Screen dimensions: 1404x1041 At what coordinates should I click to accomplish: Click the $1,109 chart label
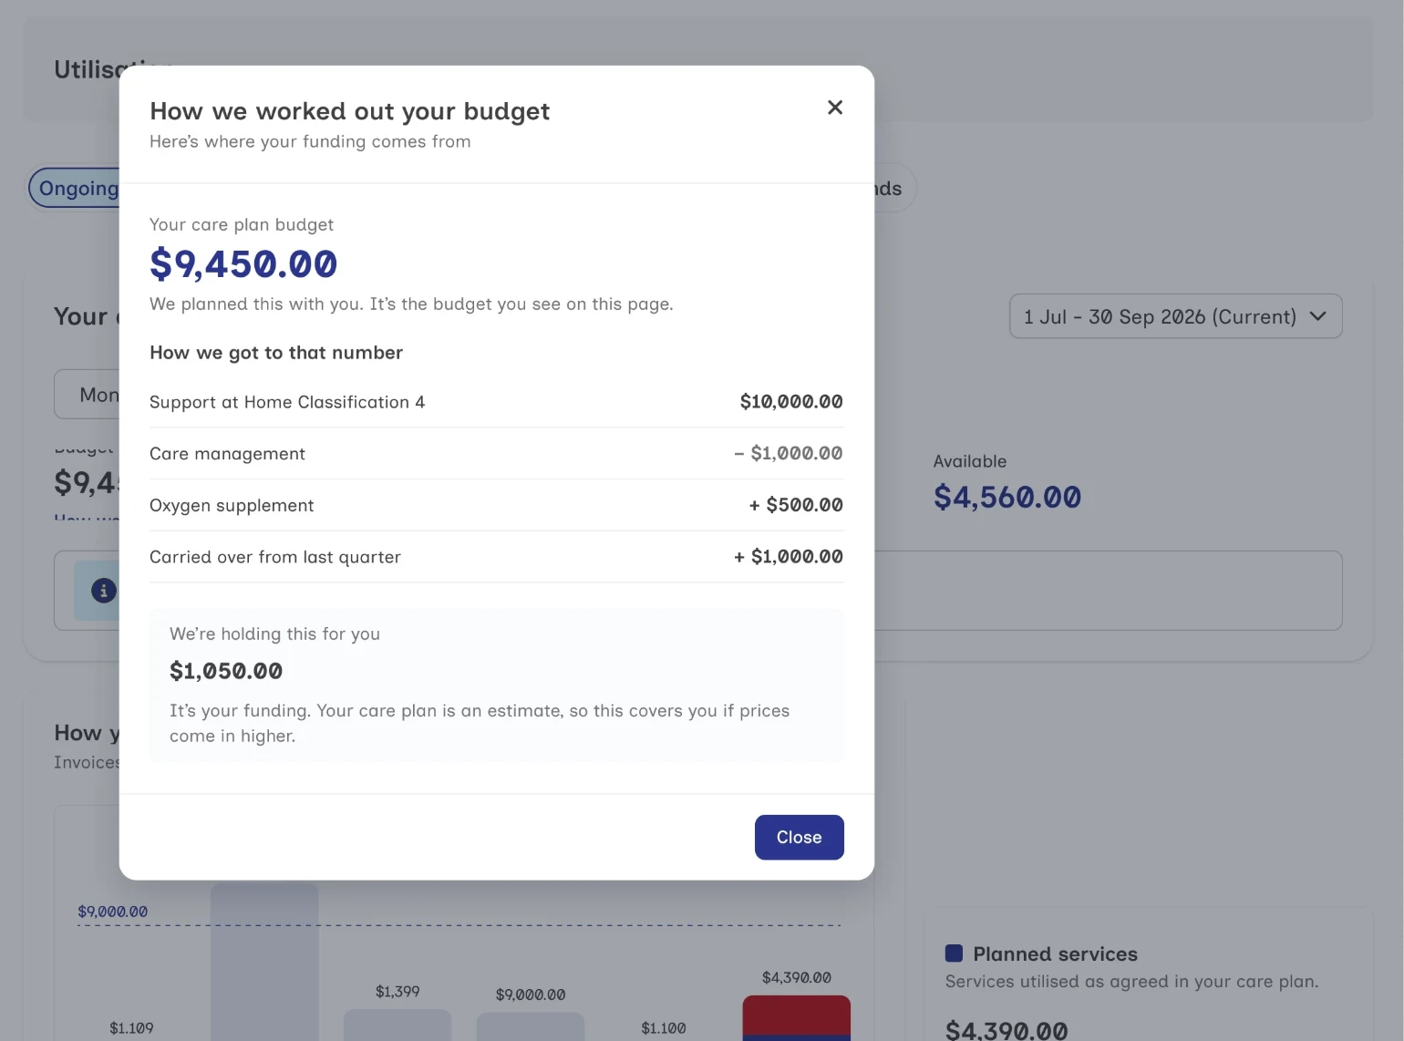pos(131,1028)
